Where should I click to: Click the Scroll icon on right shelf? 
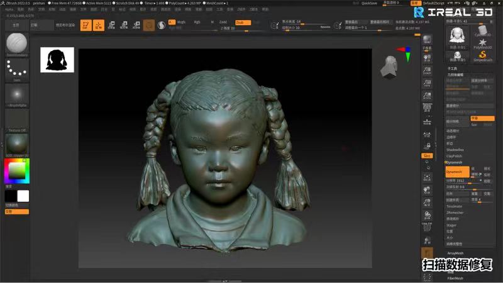point(427,58)
